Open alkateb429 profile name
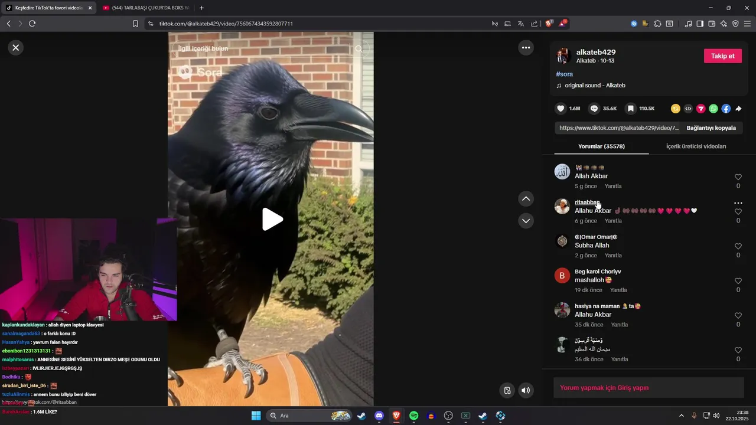Image resolution: width=756 pixels, height=425 pixels. [x=596, y=52]
